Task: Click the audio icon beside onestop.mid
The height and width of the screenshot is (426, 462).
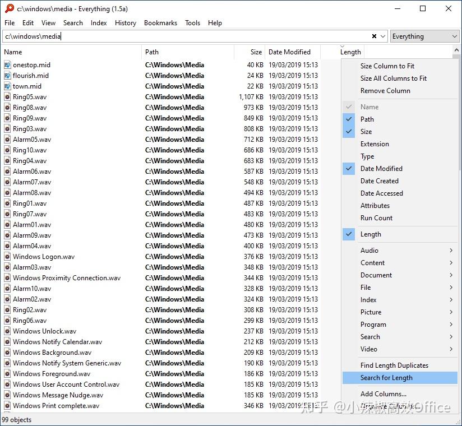Action: [x=7, y=65]
